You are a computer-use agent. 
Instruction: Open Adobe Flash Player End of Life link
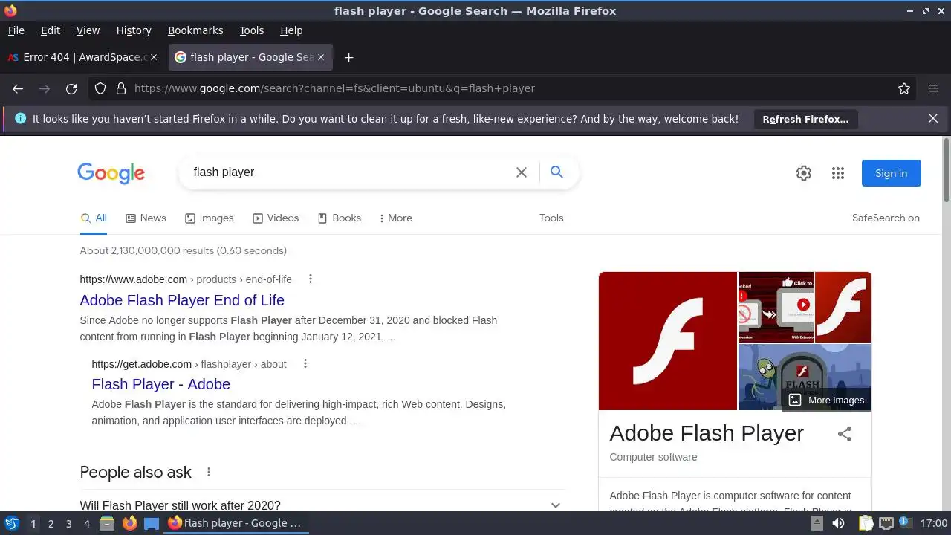pyautogui.click(x=182, y=300)
